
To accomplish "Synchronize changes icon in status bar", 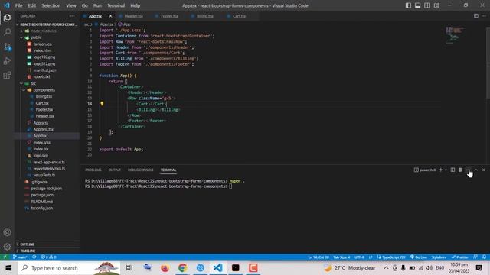I will pyautogui.click(x=34, y=257).
